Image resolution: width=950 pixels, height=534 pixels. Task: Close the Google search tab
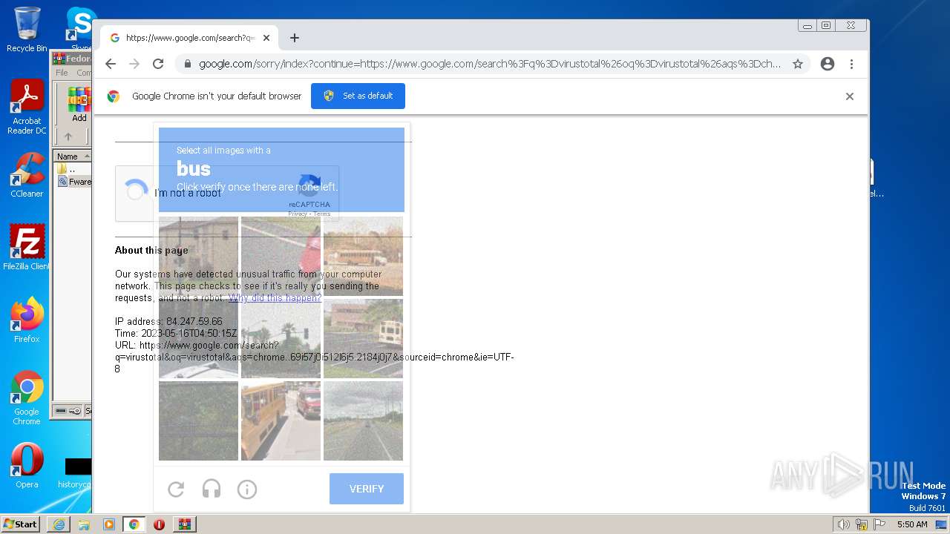coord(266,38)
